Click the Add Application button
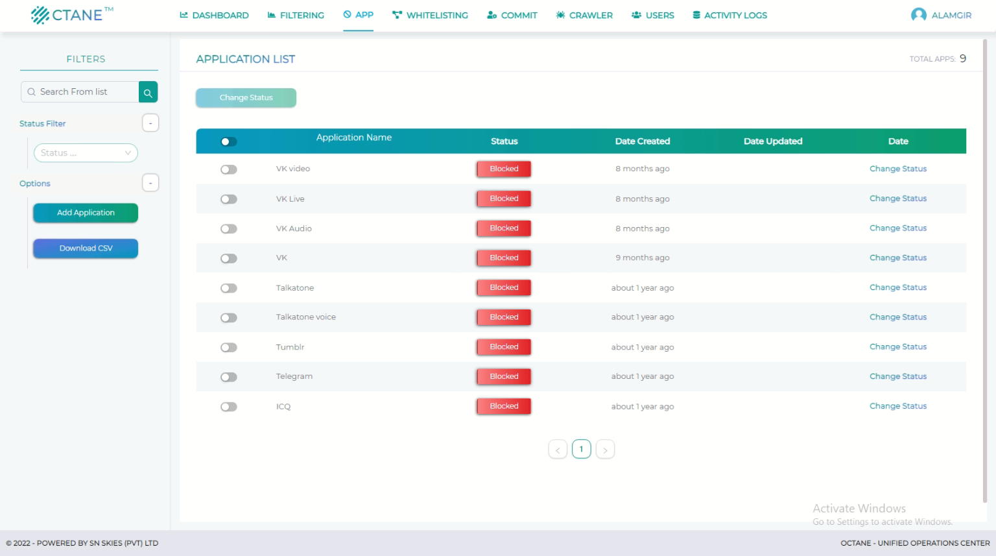 click(86, 213)
